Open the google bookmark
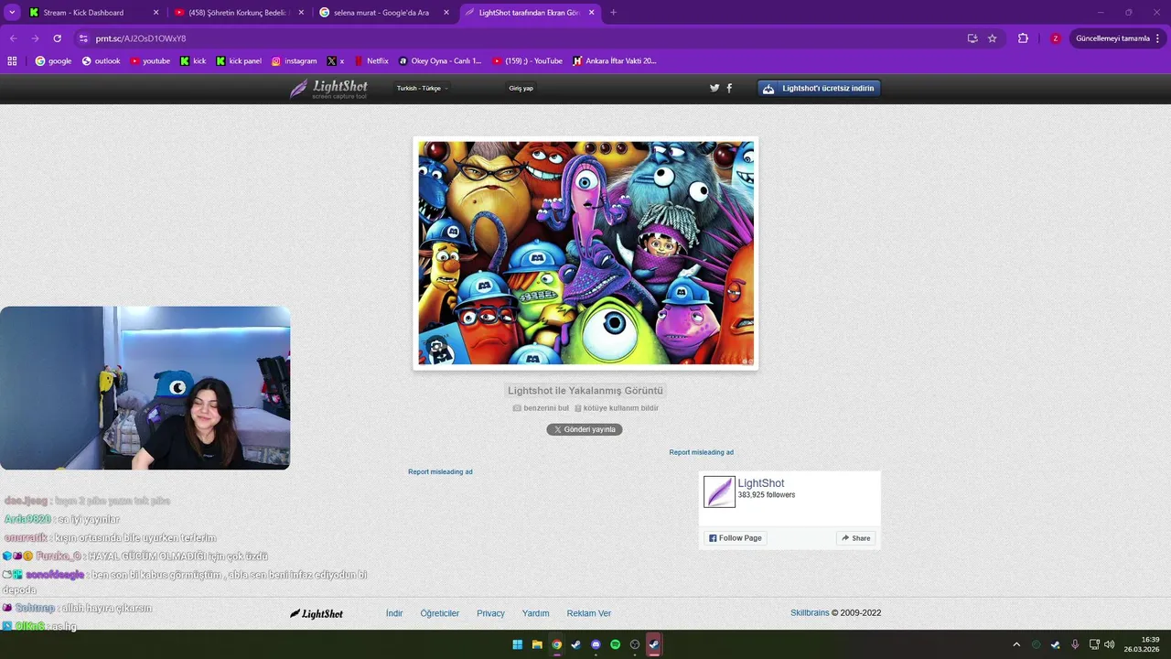 [53, 61]
